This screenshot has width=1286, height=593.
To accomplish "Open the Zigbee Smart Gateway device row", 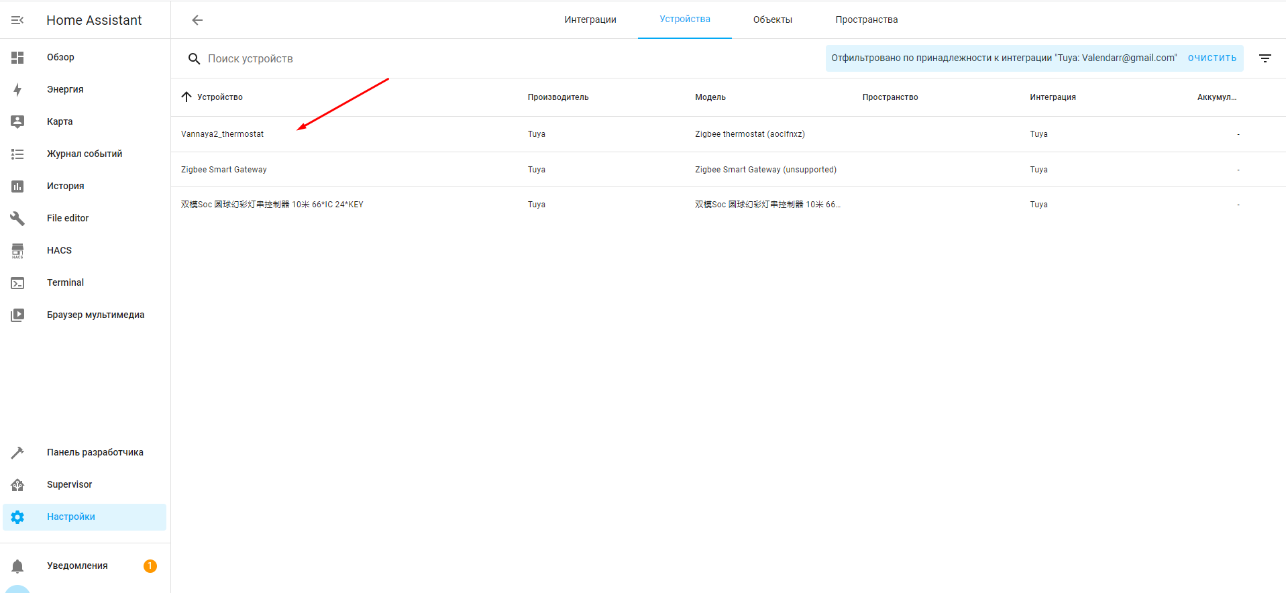I will 729,170.
